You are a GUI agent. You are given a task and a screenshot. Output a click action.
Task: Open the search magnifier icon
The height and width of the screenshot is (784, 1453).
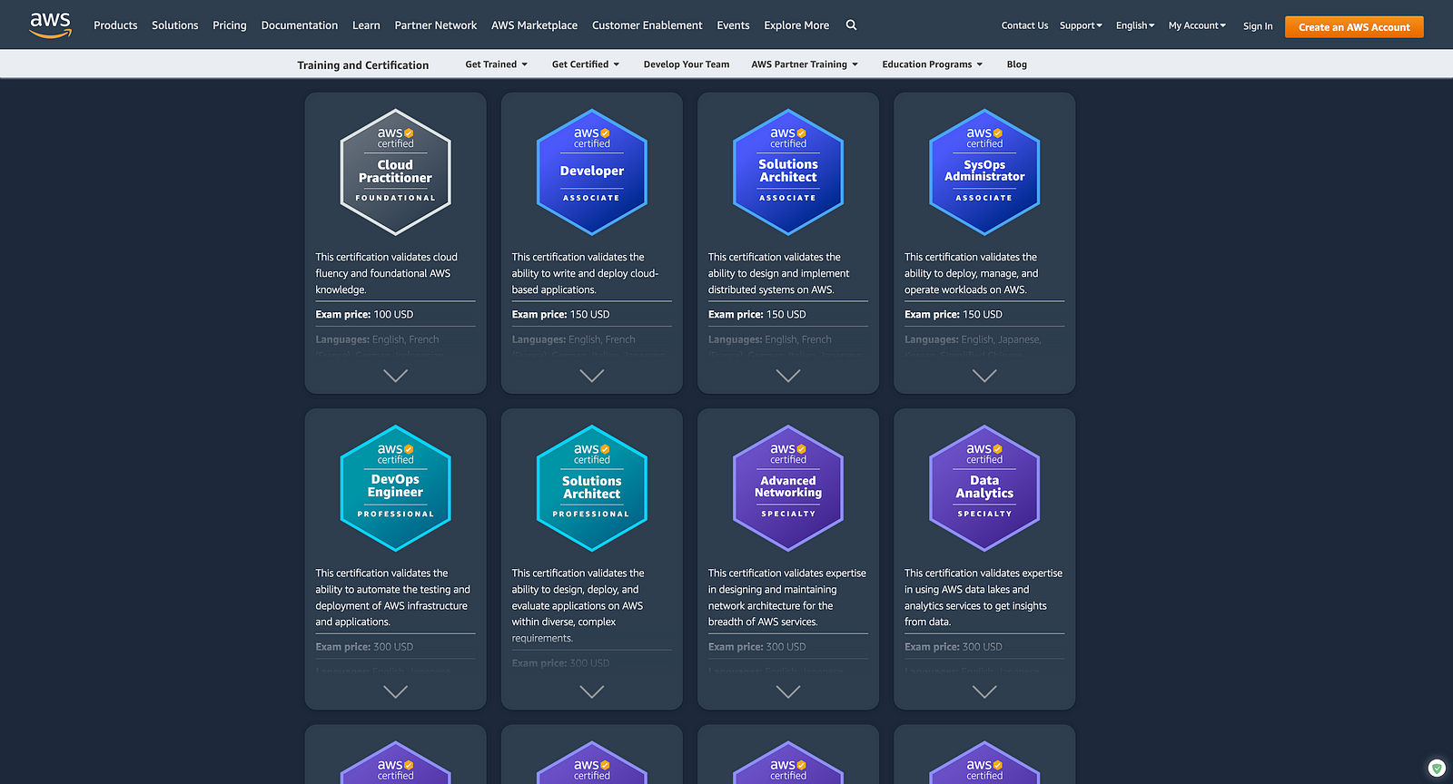point(852,25)
